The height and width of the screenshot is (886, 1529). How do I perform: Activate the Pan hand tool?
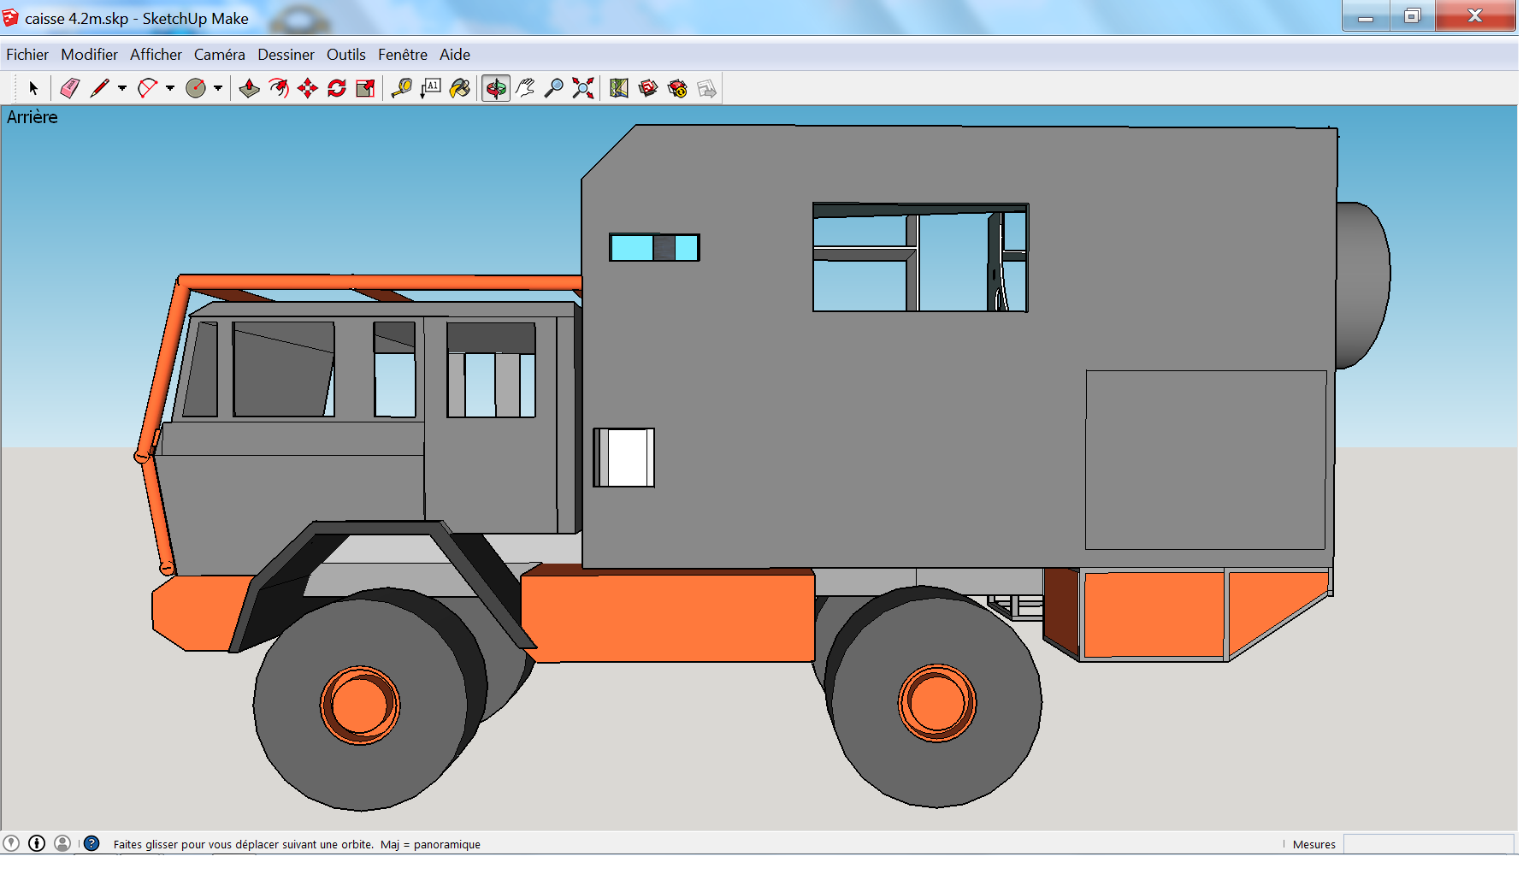click(525, 88)
